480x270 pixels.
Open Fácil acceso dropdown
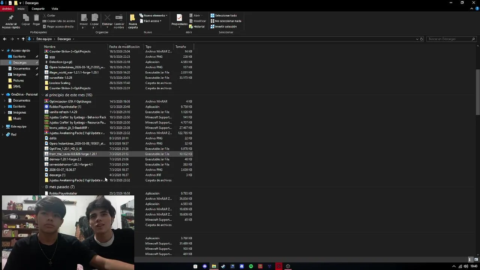[x=150, y=21]
